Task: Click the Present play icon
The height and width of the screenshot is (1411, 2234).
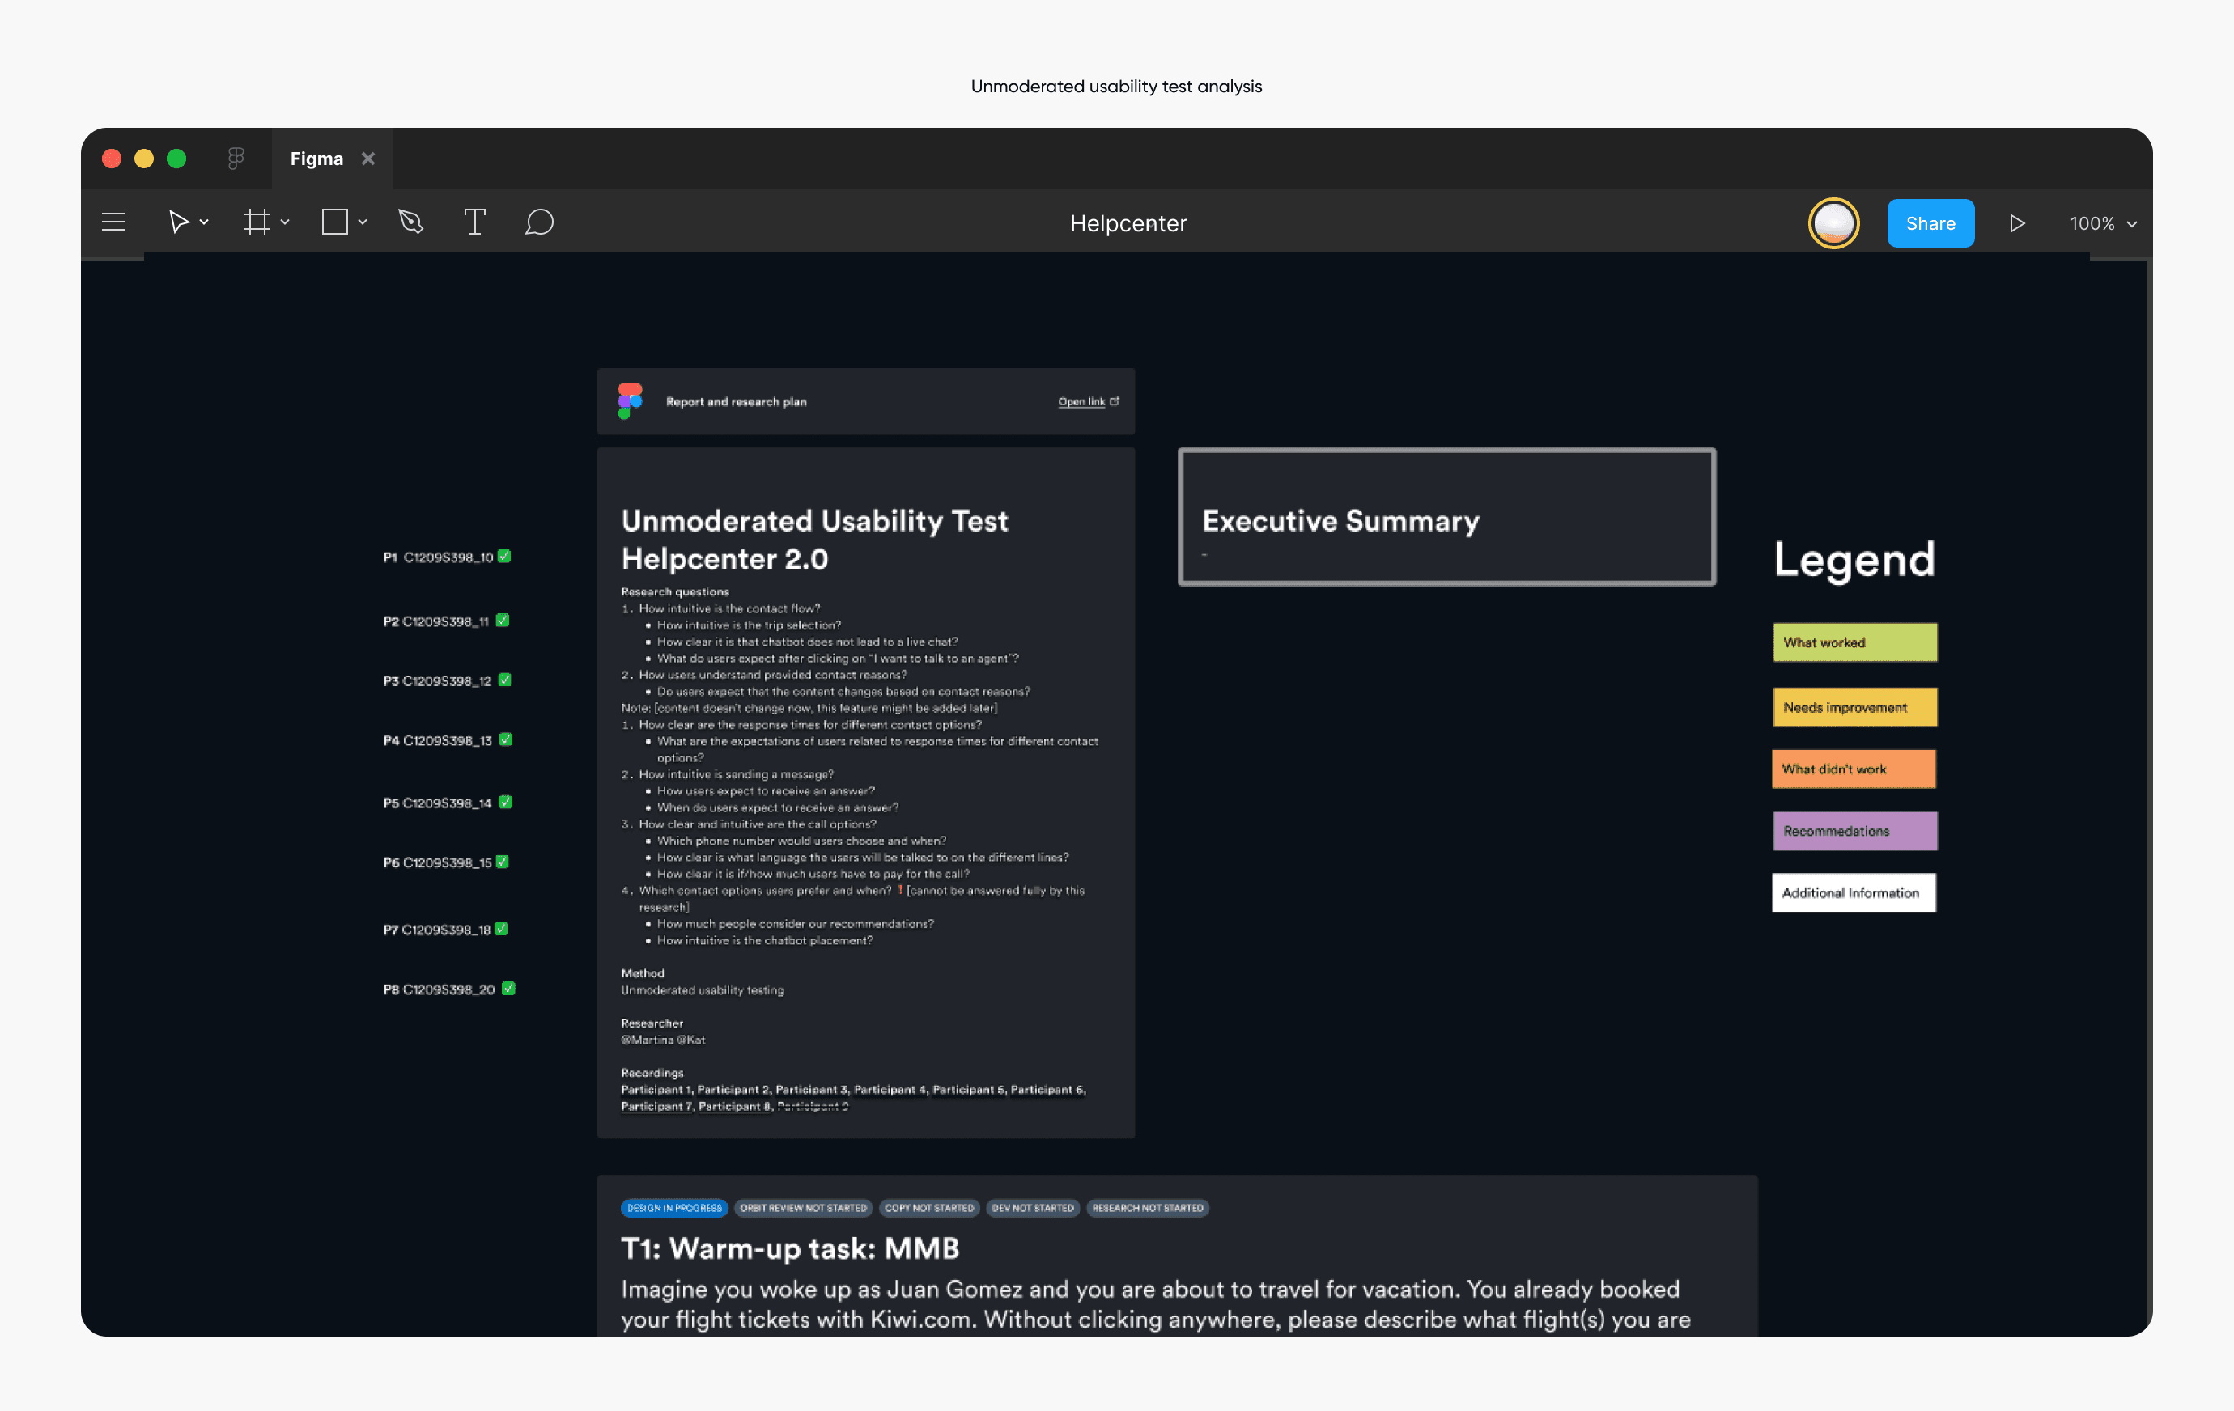Action: (x=2016, y=223)
